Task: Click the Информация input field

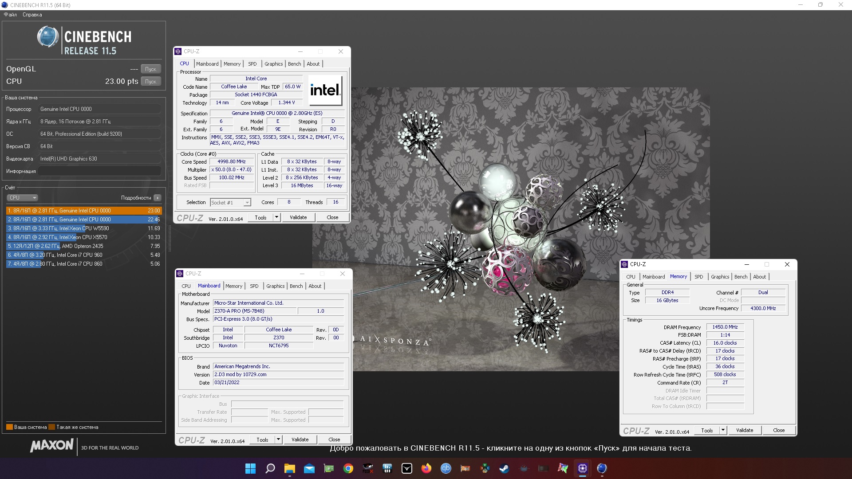Action: point(100,171)
